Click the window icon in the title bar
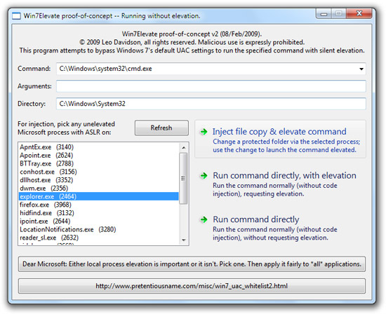The width and height of the screenshot is (386, 314). pos(17,16)
